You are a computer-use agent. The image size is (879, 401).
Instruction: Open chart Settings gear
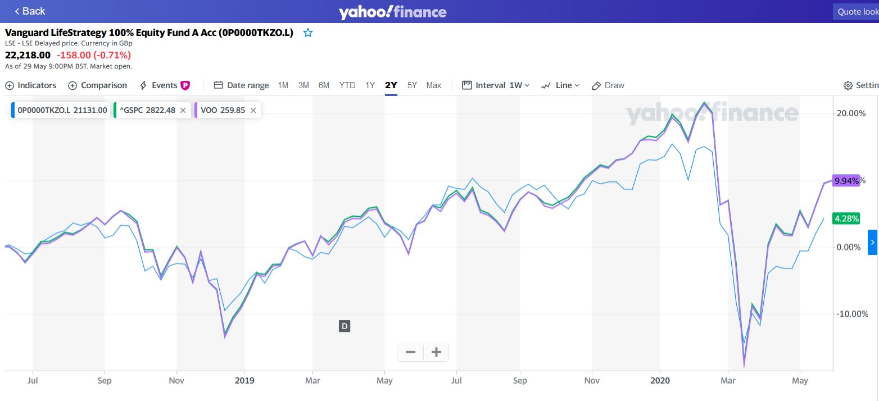(x=861, y=85)
